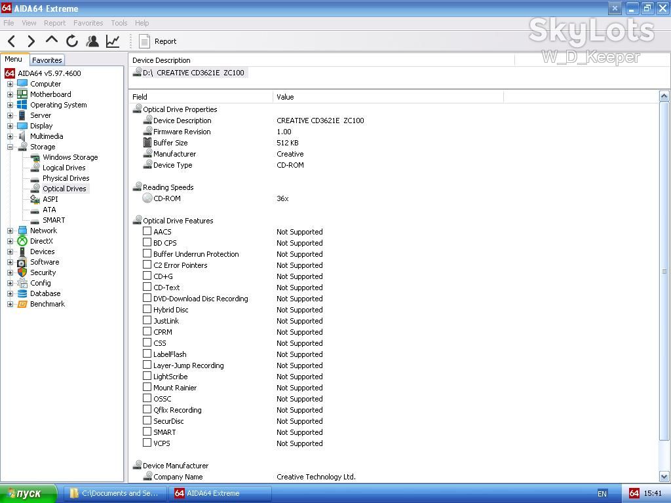Toggle the Mount Rainier checkbox
The image size is (671, 503).
tap(147, 387)
